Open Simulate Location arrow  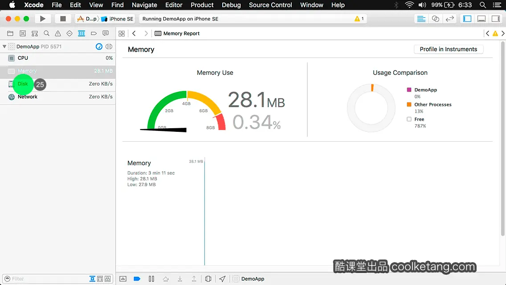point(222,279)
